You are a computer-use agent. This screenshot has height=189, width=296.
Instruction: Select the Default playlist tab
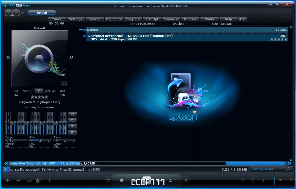click(42, 13)
